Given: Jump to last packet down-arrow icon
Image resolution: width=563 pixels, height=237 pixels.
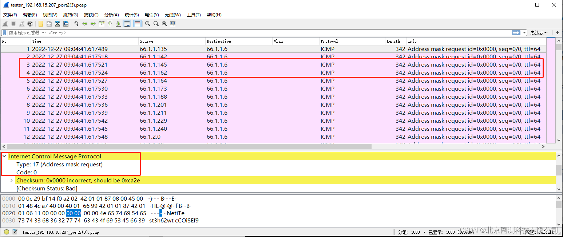Looking at the screenshot, I should coord(118,24).
